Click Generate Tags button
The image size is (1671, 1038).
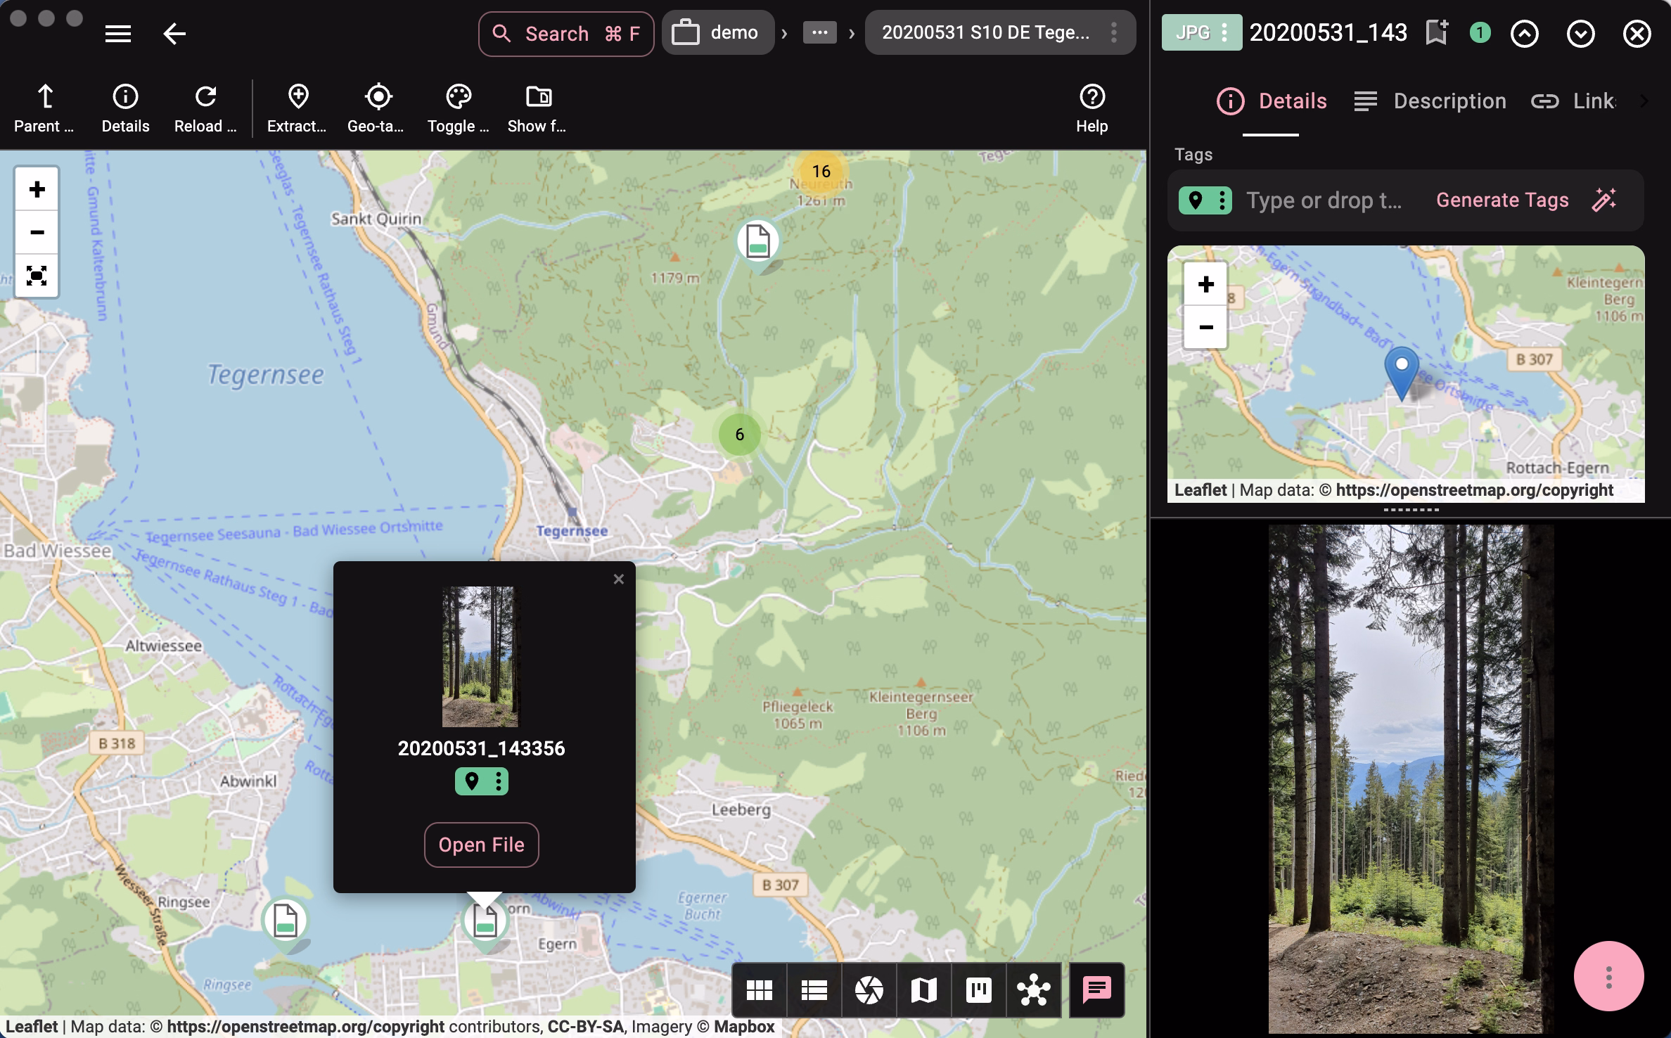(x=1502, y=200)
